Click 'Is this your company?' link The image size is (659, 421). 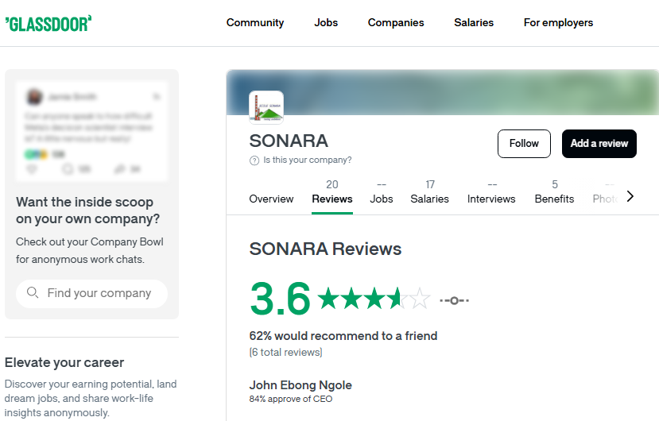tap(307, 160)
